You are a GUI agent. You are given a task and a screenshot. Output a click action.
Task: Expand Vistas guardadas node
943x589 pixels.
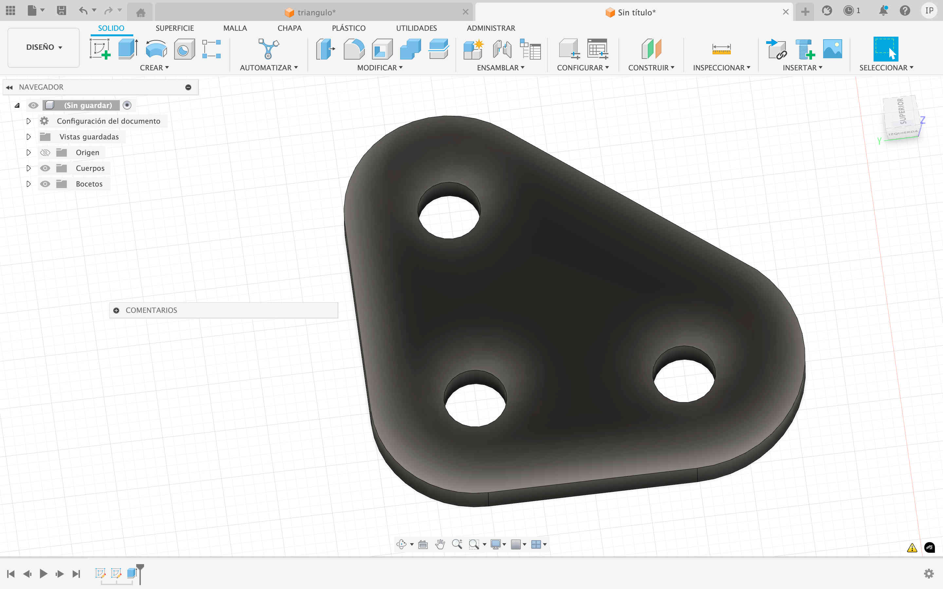click(28, 137)
